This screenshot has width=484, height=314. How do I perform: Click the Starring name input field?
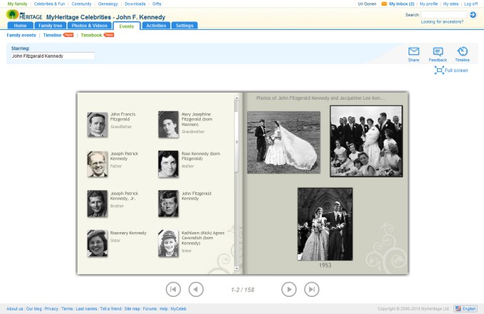(52, 56)
